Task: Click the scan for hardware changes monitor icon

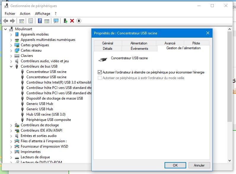Action: 56,21
